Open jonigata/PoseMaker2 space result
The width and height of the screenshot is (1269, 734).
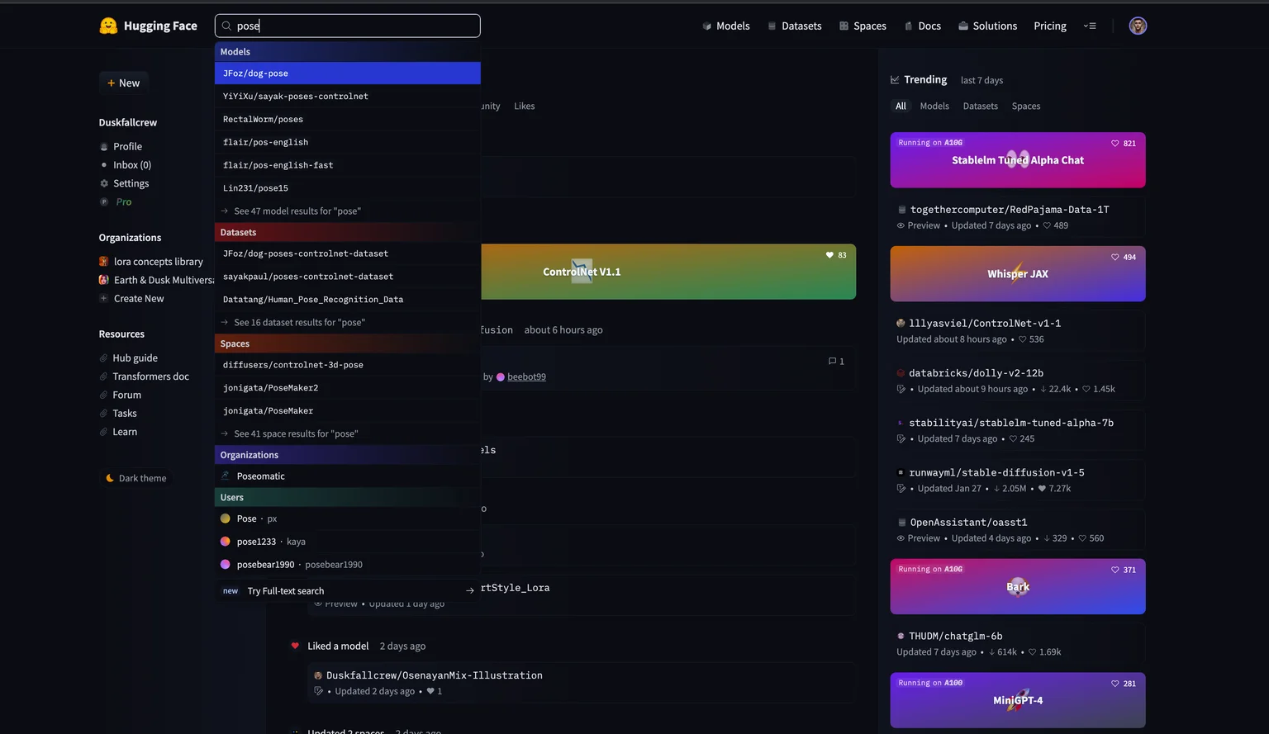[x=348, y=387]
